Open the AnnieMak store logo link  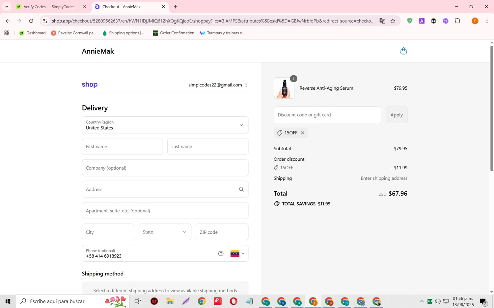pyautogui.click(x=98, y=51)
